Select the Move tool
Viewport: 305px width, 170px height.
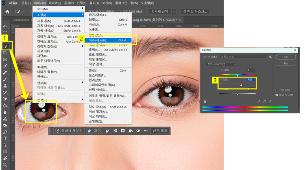5,27
